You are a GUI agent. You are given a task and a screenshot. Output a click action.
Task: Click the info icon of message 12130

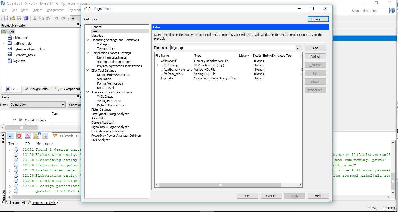coord(16,165)
